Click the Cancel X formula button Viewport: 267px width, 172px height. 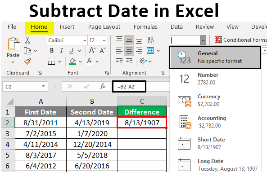tap(70, 86)
